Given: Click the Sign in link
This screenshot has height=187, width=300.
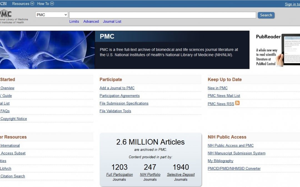Looking at the screenshot, I should tap(292, 4).
